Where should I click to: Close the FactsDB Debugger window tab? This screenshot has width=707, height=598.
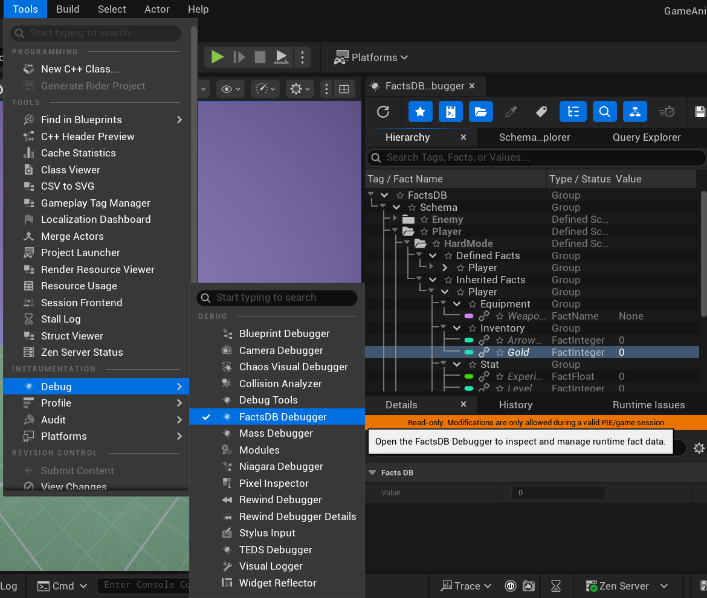472,86
